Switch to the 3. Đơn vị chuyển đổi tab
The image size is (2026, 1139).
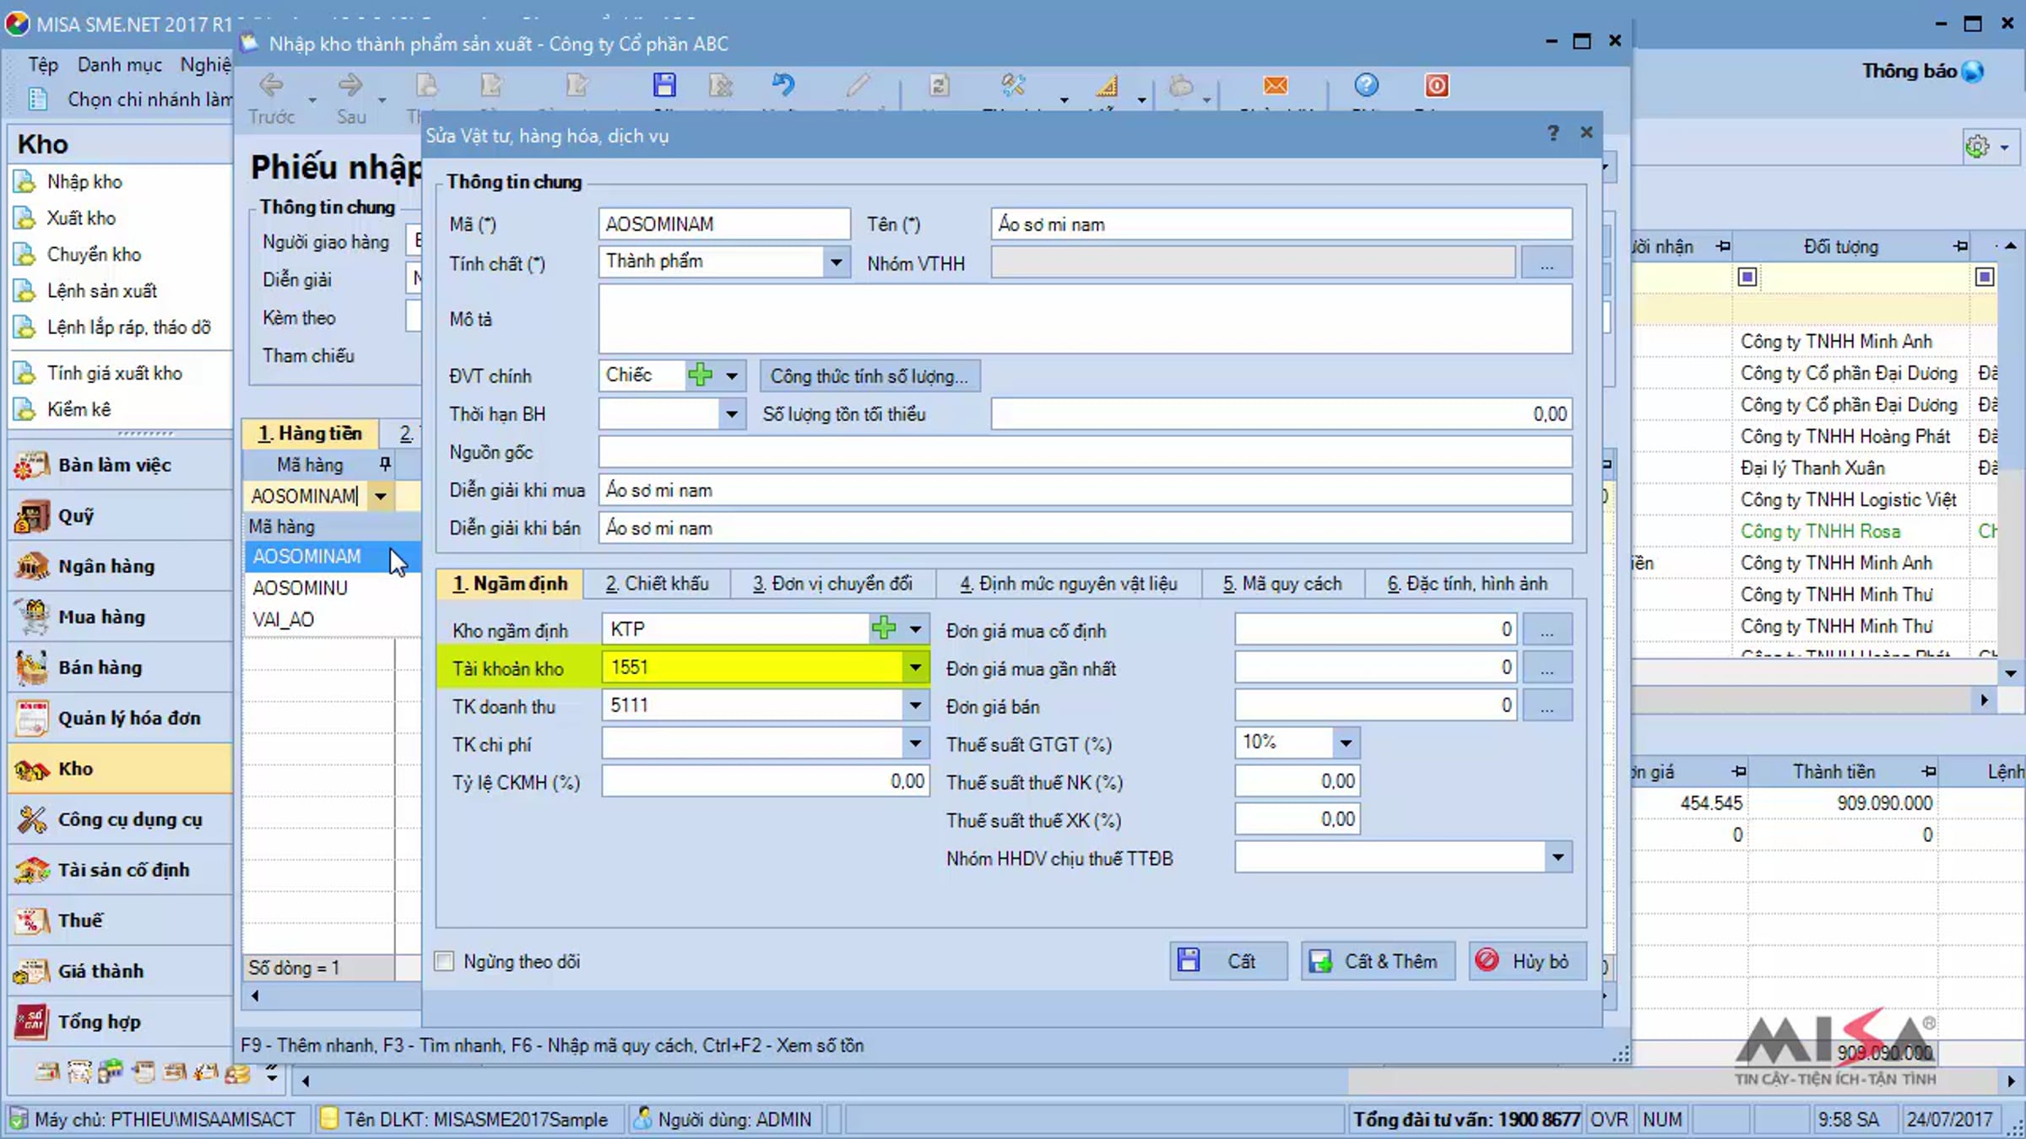(832, 584)
